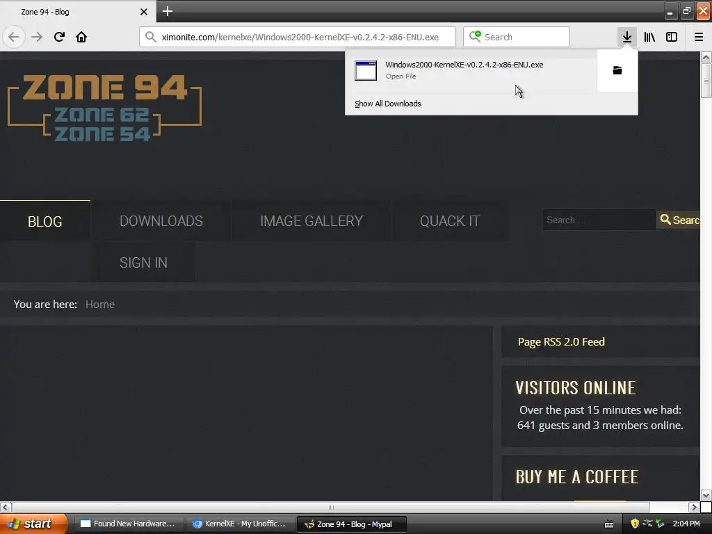Open the Windows Start menu
Screen dimensions: 712x534
click(x=33, y=524)
